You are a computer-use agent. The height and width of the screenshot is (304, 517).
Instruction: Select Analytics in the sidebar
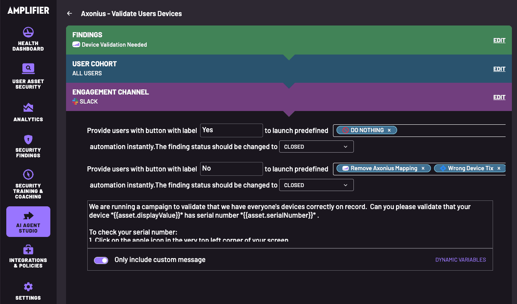point(28,112)
